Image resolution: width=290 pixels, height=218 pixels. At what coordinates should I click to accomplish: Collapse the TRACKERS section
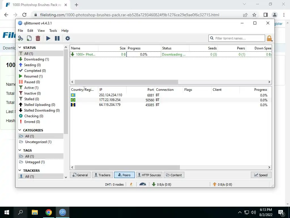click(x=20, y=170)
